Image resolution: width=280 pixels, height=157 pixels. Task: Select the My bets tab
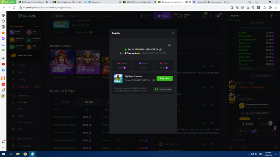click(89, 102)
